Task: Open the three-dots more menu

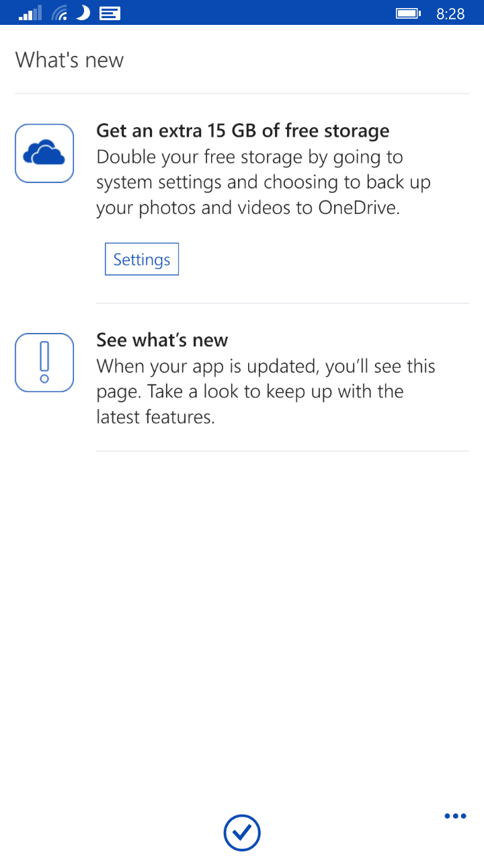Action: (x=455, y=817)
